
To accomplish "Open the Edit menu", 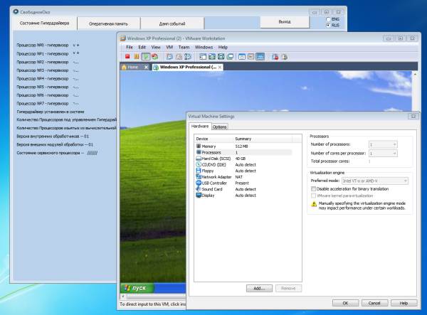I will point(142,47).
